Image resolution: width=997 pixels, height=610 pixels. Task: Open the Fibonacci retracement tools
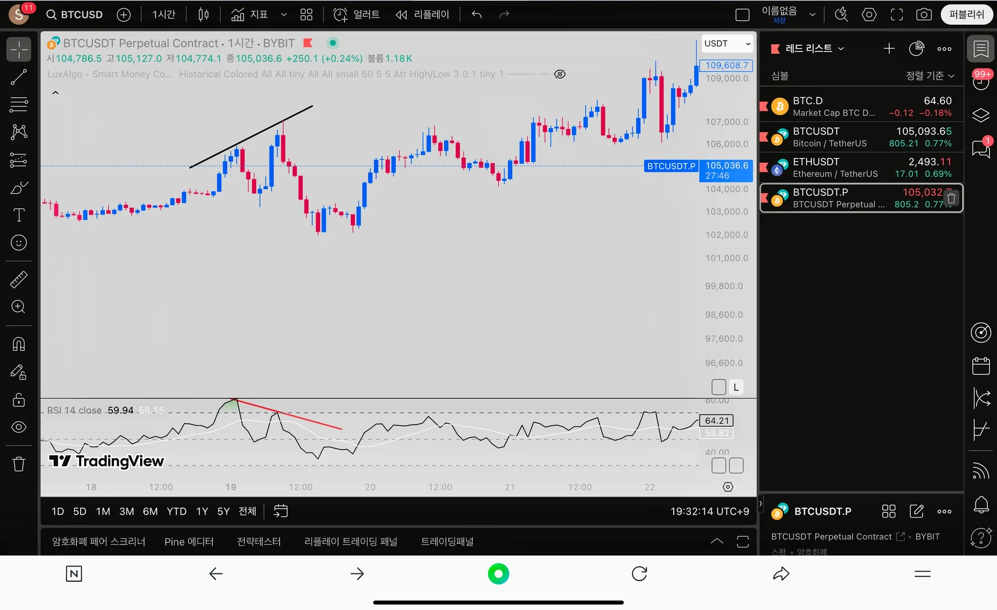coord(19,104)
